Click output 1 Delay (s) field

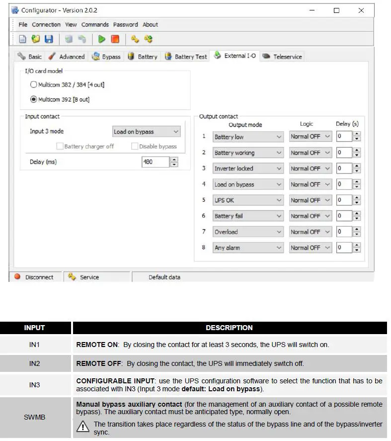tap(344, 136)
